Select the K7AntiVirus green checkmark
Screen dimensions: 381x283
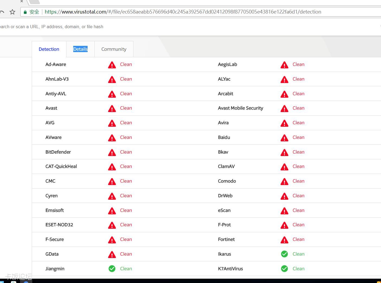pos(284,269)
